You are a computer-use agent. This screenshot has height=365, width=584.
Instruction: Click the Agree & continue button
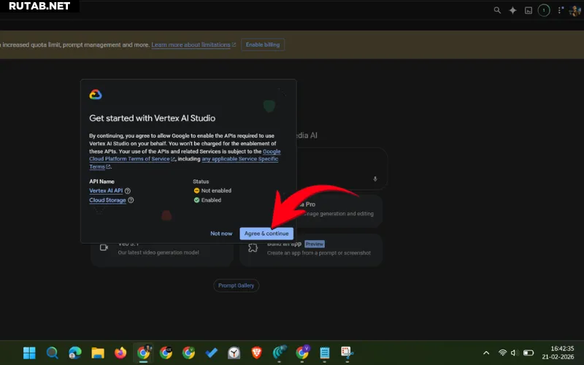tap(266, 234)
